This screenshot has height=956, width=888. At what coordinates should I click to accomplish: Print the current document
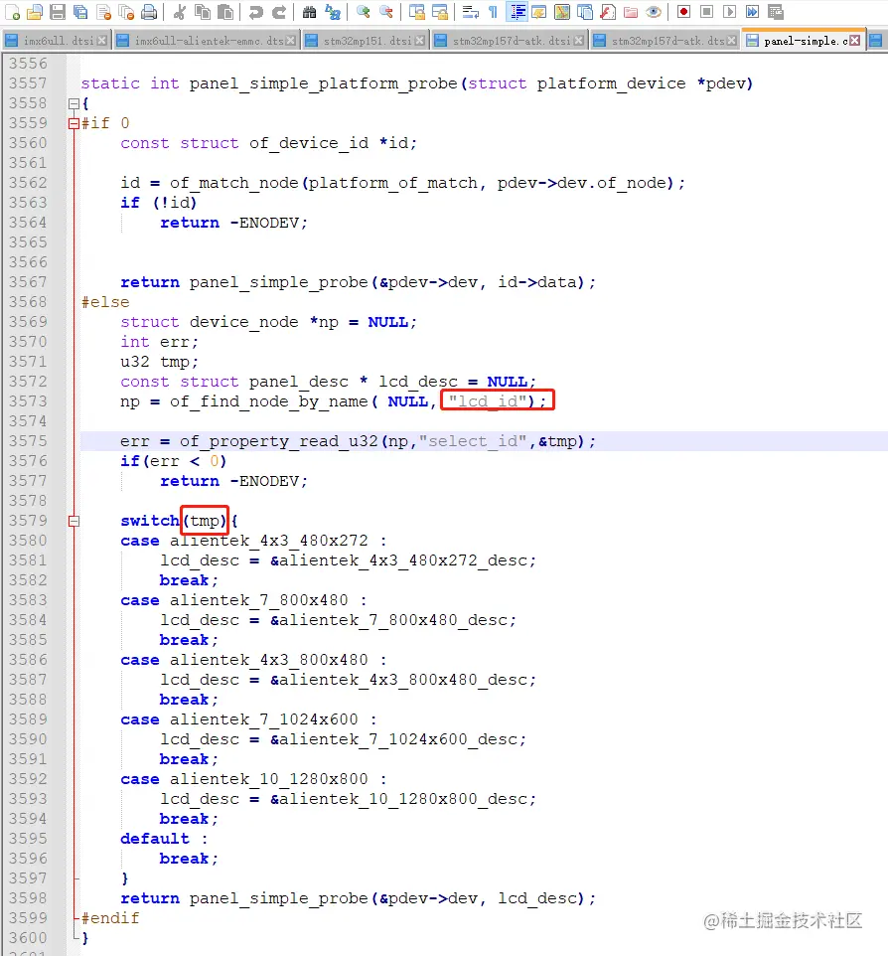click(149, 12)
